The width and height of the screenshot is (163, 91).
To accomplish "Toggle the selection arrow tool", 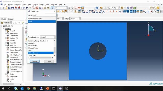I will pyautogui.click(x=52, y=8).
